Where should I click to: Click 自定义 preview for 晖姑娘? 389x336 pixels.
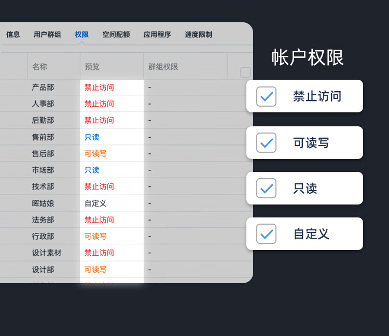[x=95, y=203]
